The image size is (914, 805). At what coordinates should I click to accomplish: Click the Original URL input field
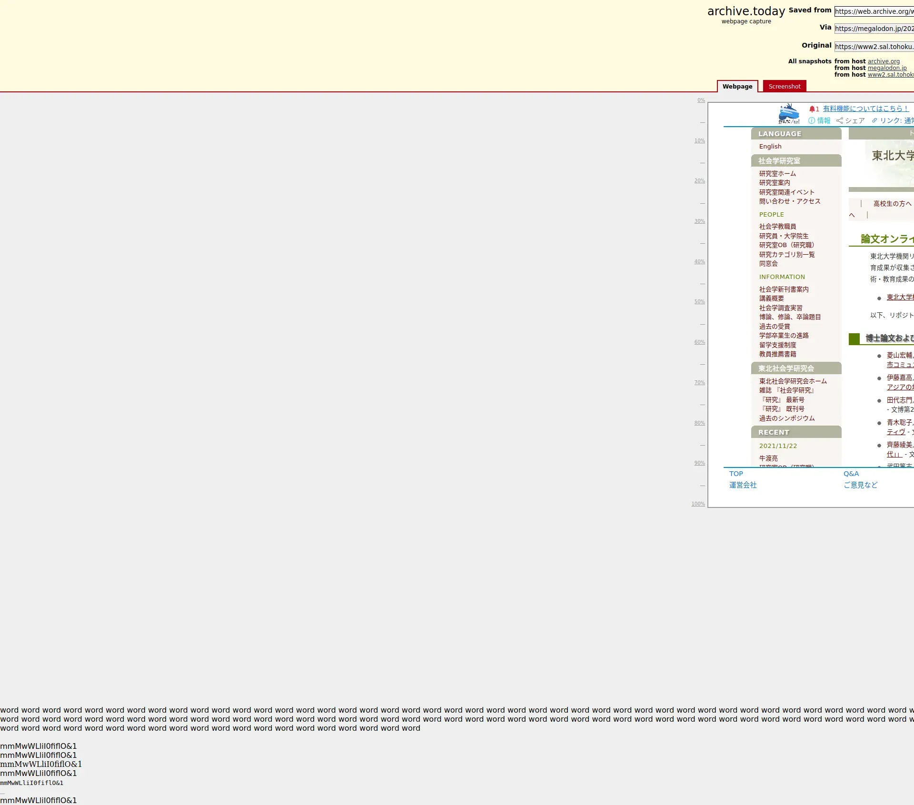click(874, 47)
